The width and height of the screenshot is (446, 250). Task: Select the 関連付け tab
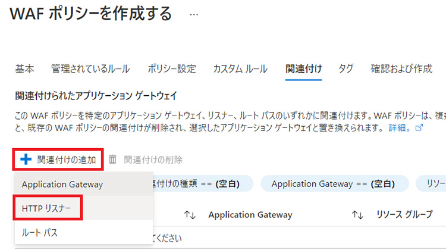coord(303,69)
